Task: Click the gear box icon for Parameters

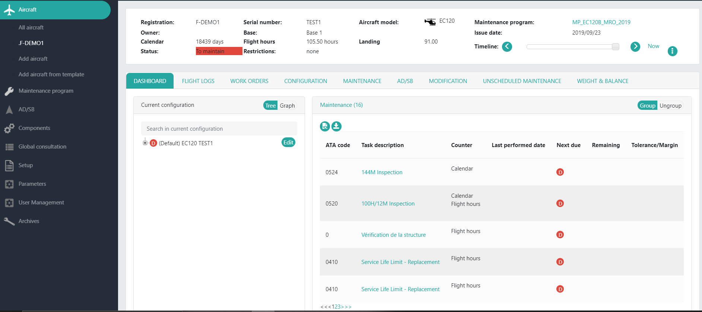Action: pyautogui.click(x=9, y=184)
